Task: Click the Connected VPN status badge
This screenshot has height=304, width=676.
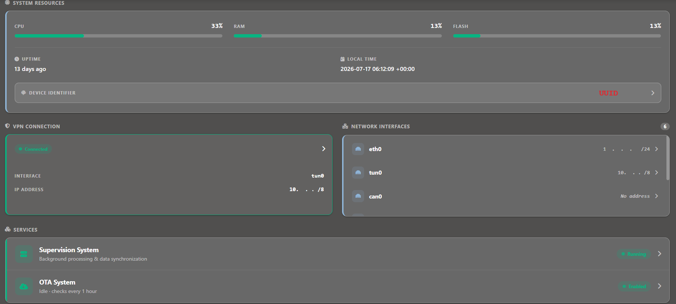Action: pyautogui.click(x=33, y=149)
